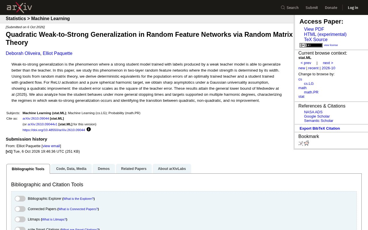Click Log in button
The image size is (368, 230).
(x=353, y=7)
